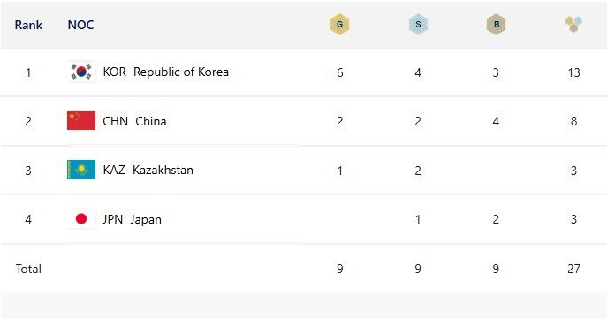Click the Total row label

pos(28,269)
